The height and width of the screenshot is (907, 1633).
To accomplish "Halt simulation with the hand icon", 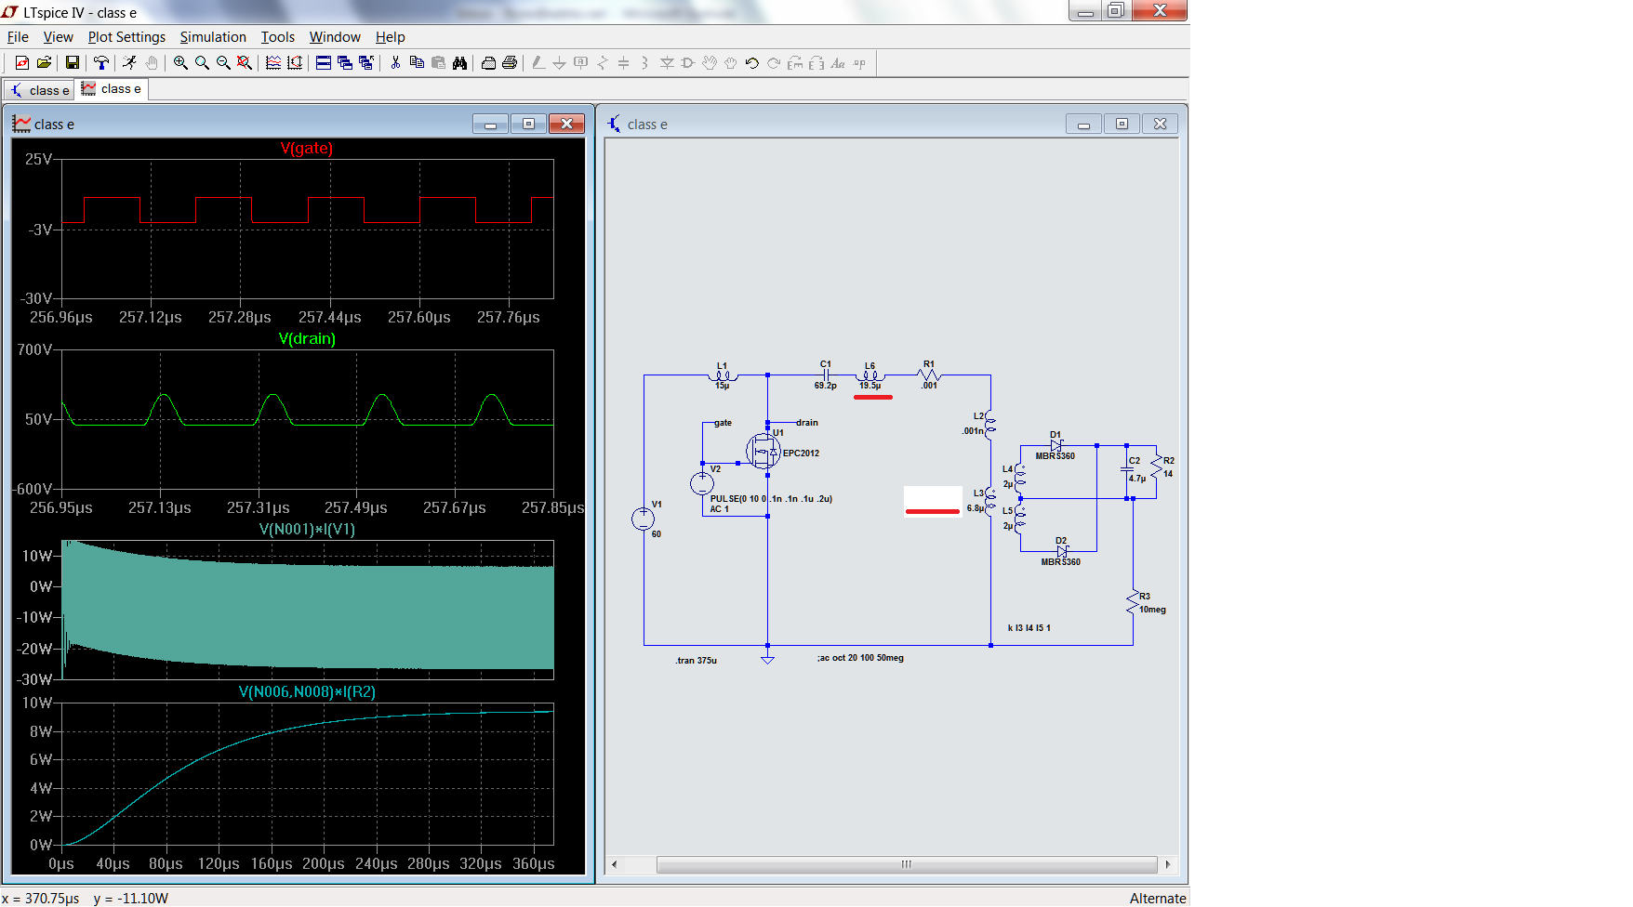I will click(x=151, y=63).
